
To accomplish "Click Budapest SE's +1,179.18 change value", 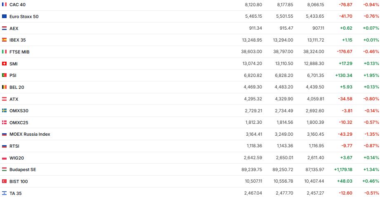I will pos(340,169).
